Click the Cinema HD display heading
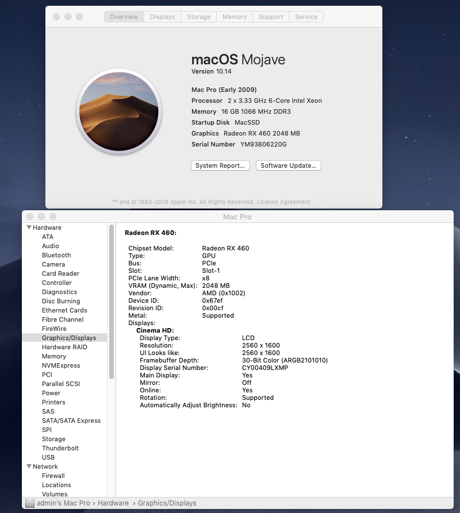The height and width of the screenshot is (513, 460). click(155, 330)
